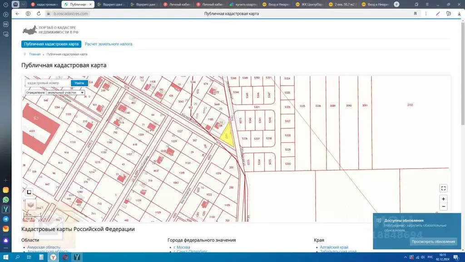Open the WhatsApp icon in browser sidebar

coord(5,200)
